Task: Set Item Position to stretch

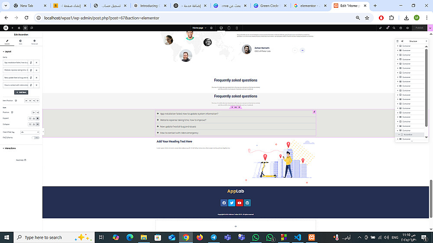Action: pyautogui.click(x=38, y=101)
